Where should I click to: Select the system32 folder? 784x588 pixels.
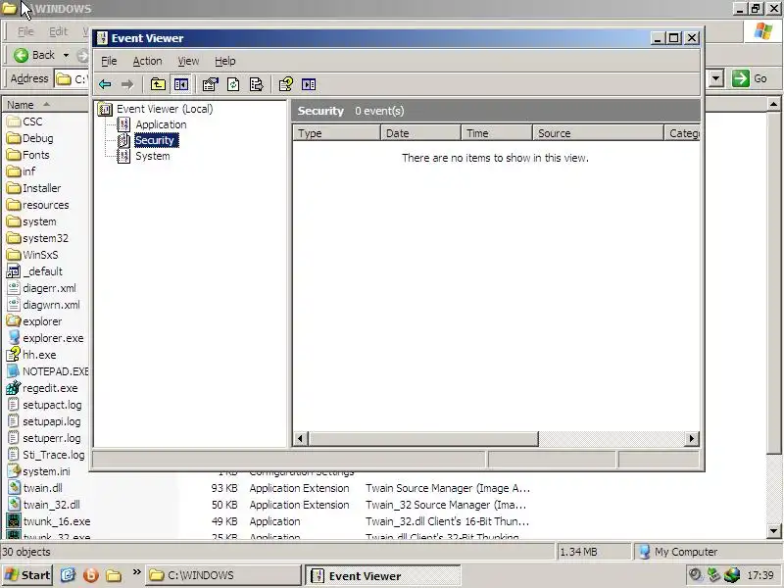45,238
